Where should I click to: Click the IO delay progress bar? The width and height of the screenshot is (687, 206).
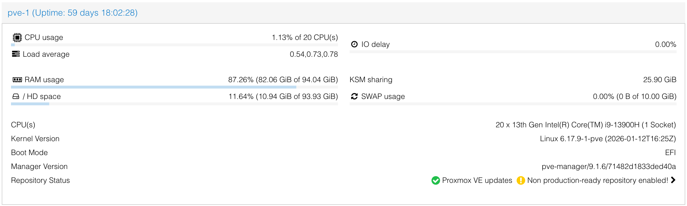(x=513, y=52)
